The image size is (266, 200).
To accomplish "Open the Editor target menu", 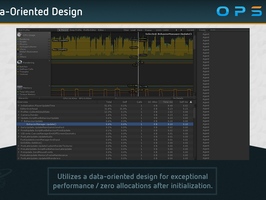I will (102, 30).
